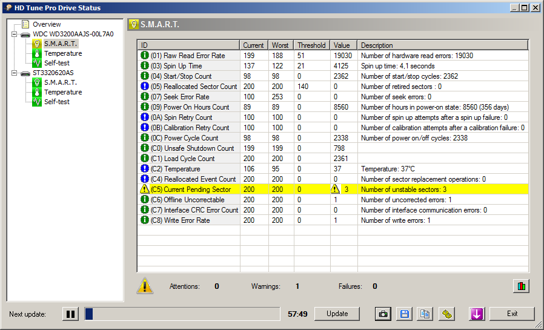The width and height of the screenshot is (544, 330).
Task: Click the Current Pending Sector warning icon
Action: tap(144, 189)
